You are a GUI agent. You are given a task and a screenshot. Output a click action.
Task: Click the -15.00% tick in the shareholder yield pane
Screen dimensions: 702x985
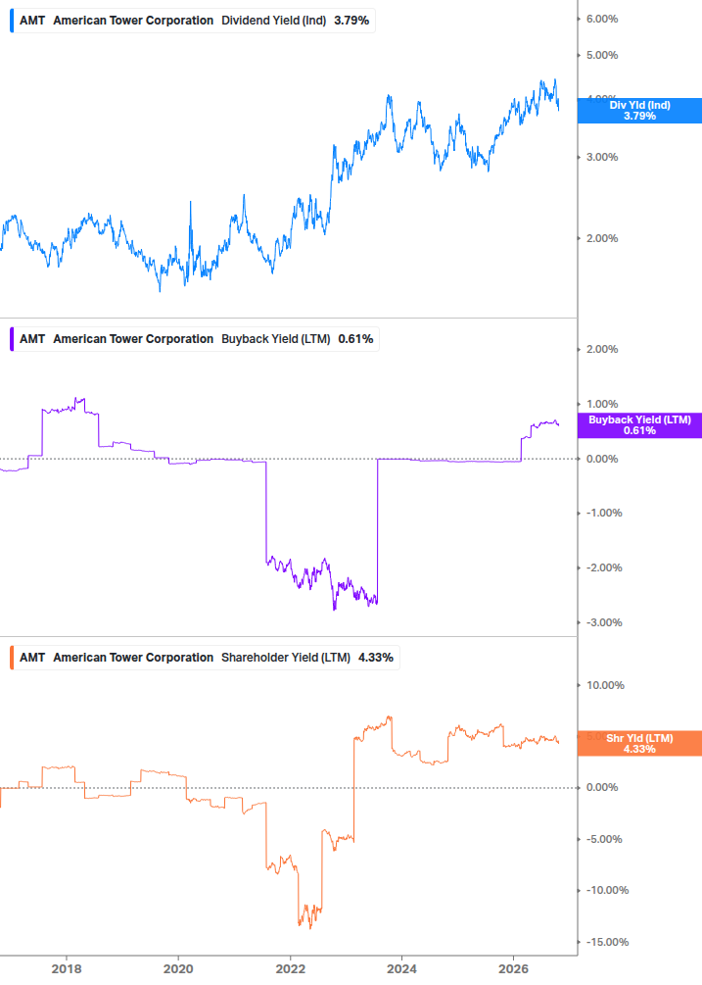tap(607, 942)
